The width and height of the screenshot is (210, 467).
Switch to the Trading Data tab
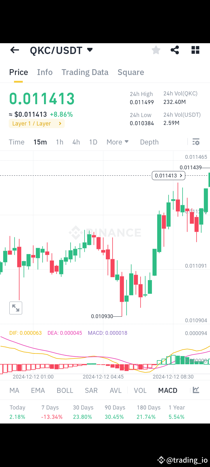click(85, 72)
